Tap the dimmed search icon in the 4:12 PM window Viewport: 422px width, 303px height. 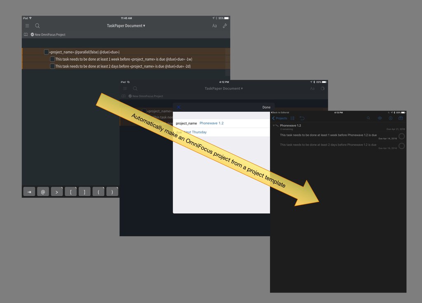coord(135,88)
